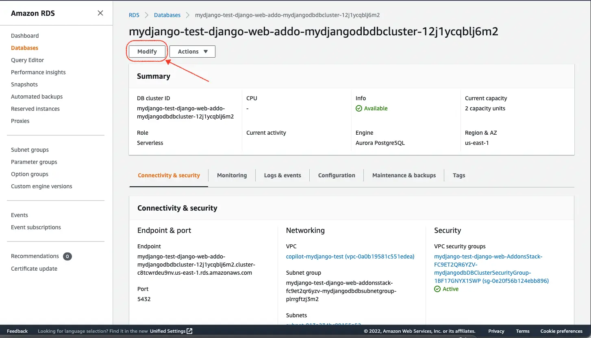The image size is (591, 338).
Task: Open Terms link in footer
Action: coord(523,331)
